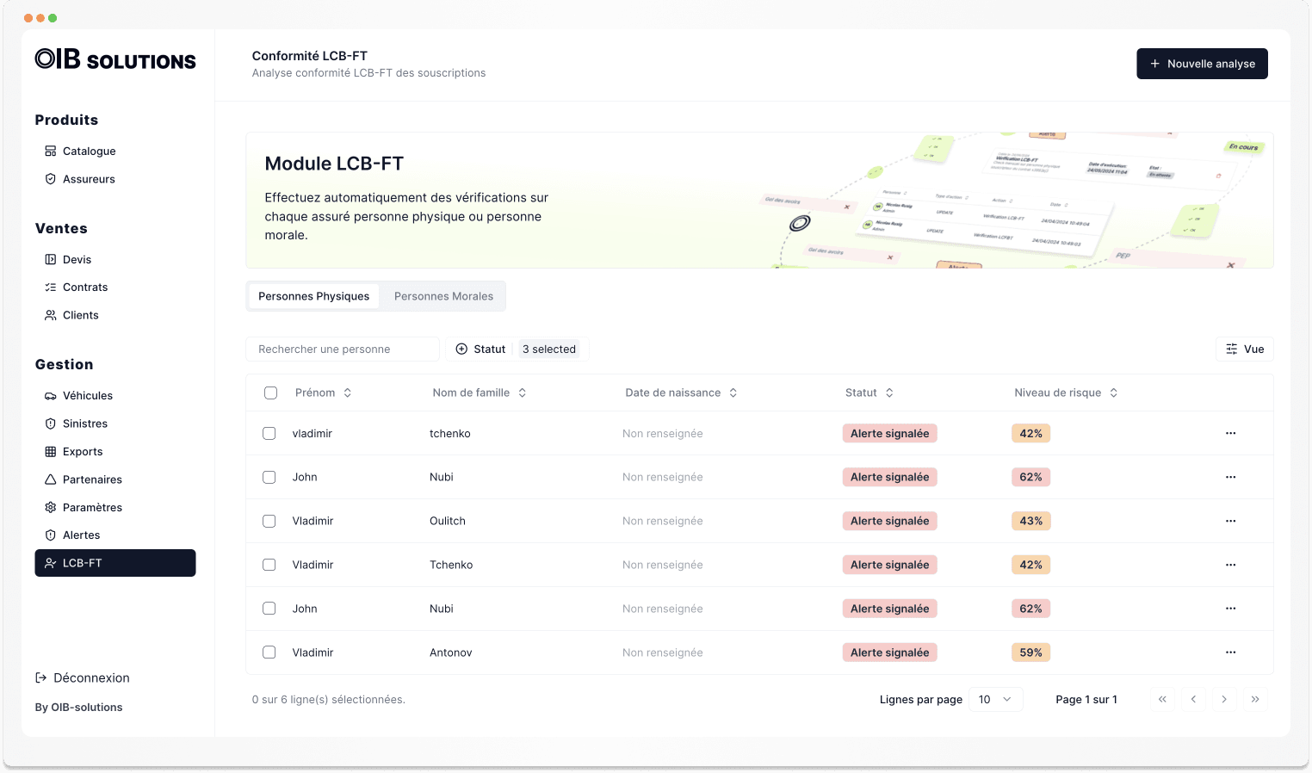1312x773 pixels.
Task: Click the Véhicules car icon
Action: (50, 395)
